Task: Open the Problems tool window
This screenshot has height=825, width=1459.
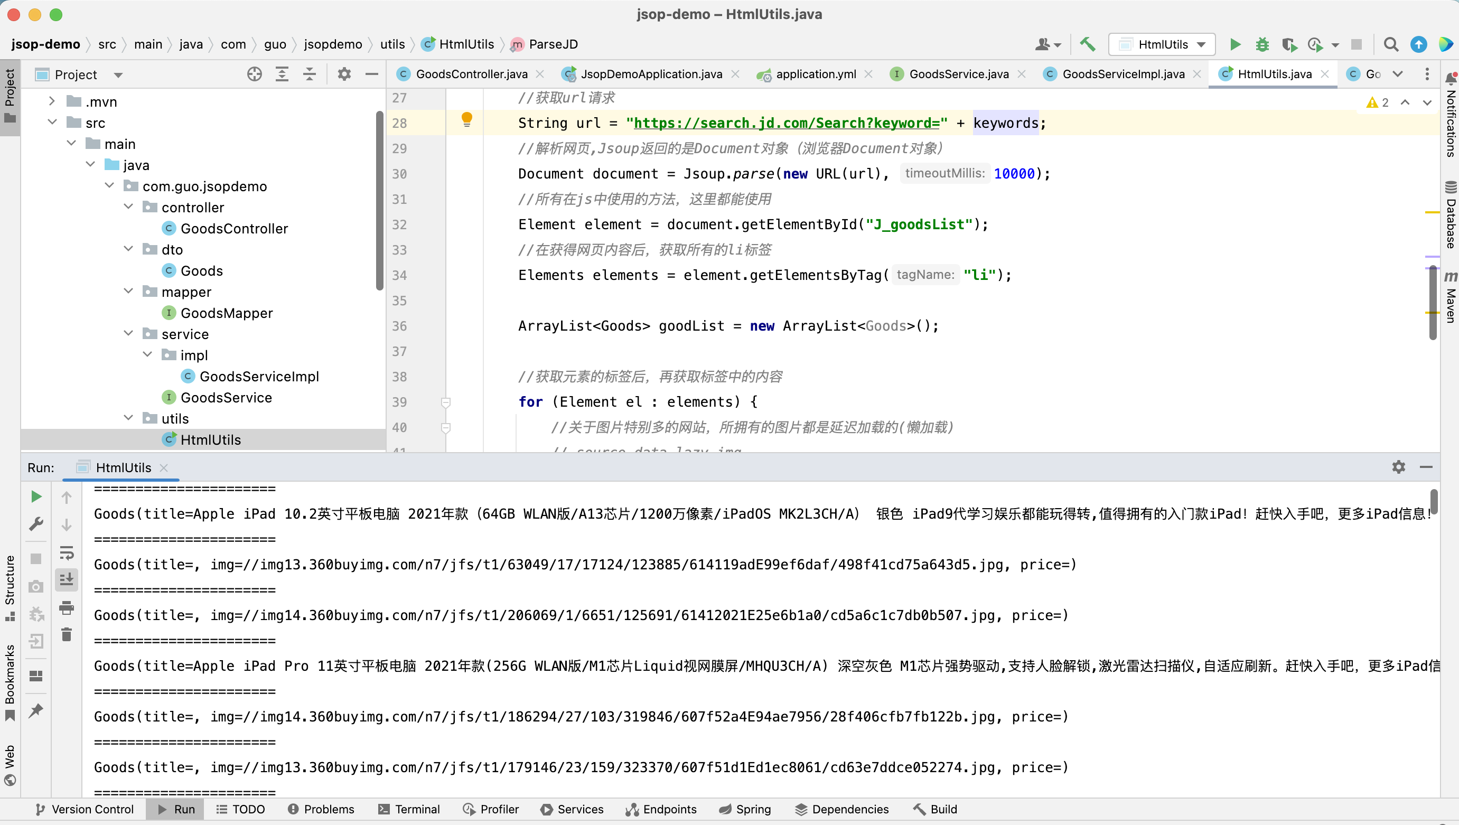Action: click(321, 809)
